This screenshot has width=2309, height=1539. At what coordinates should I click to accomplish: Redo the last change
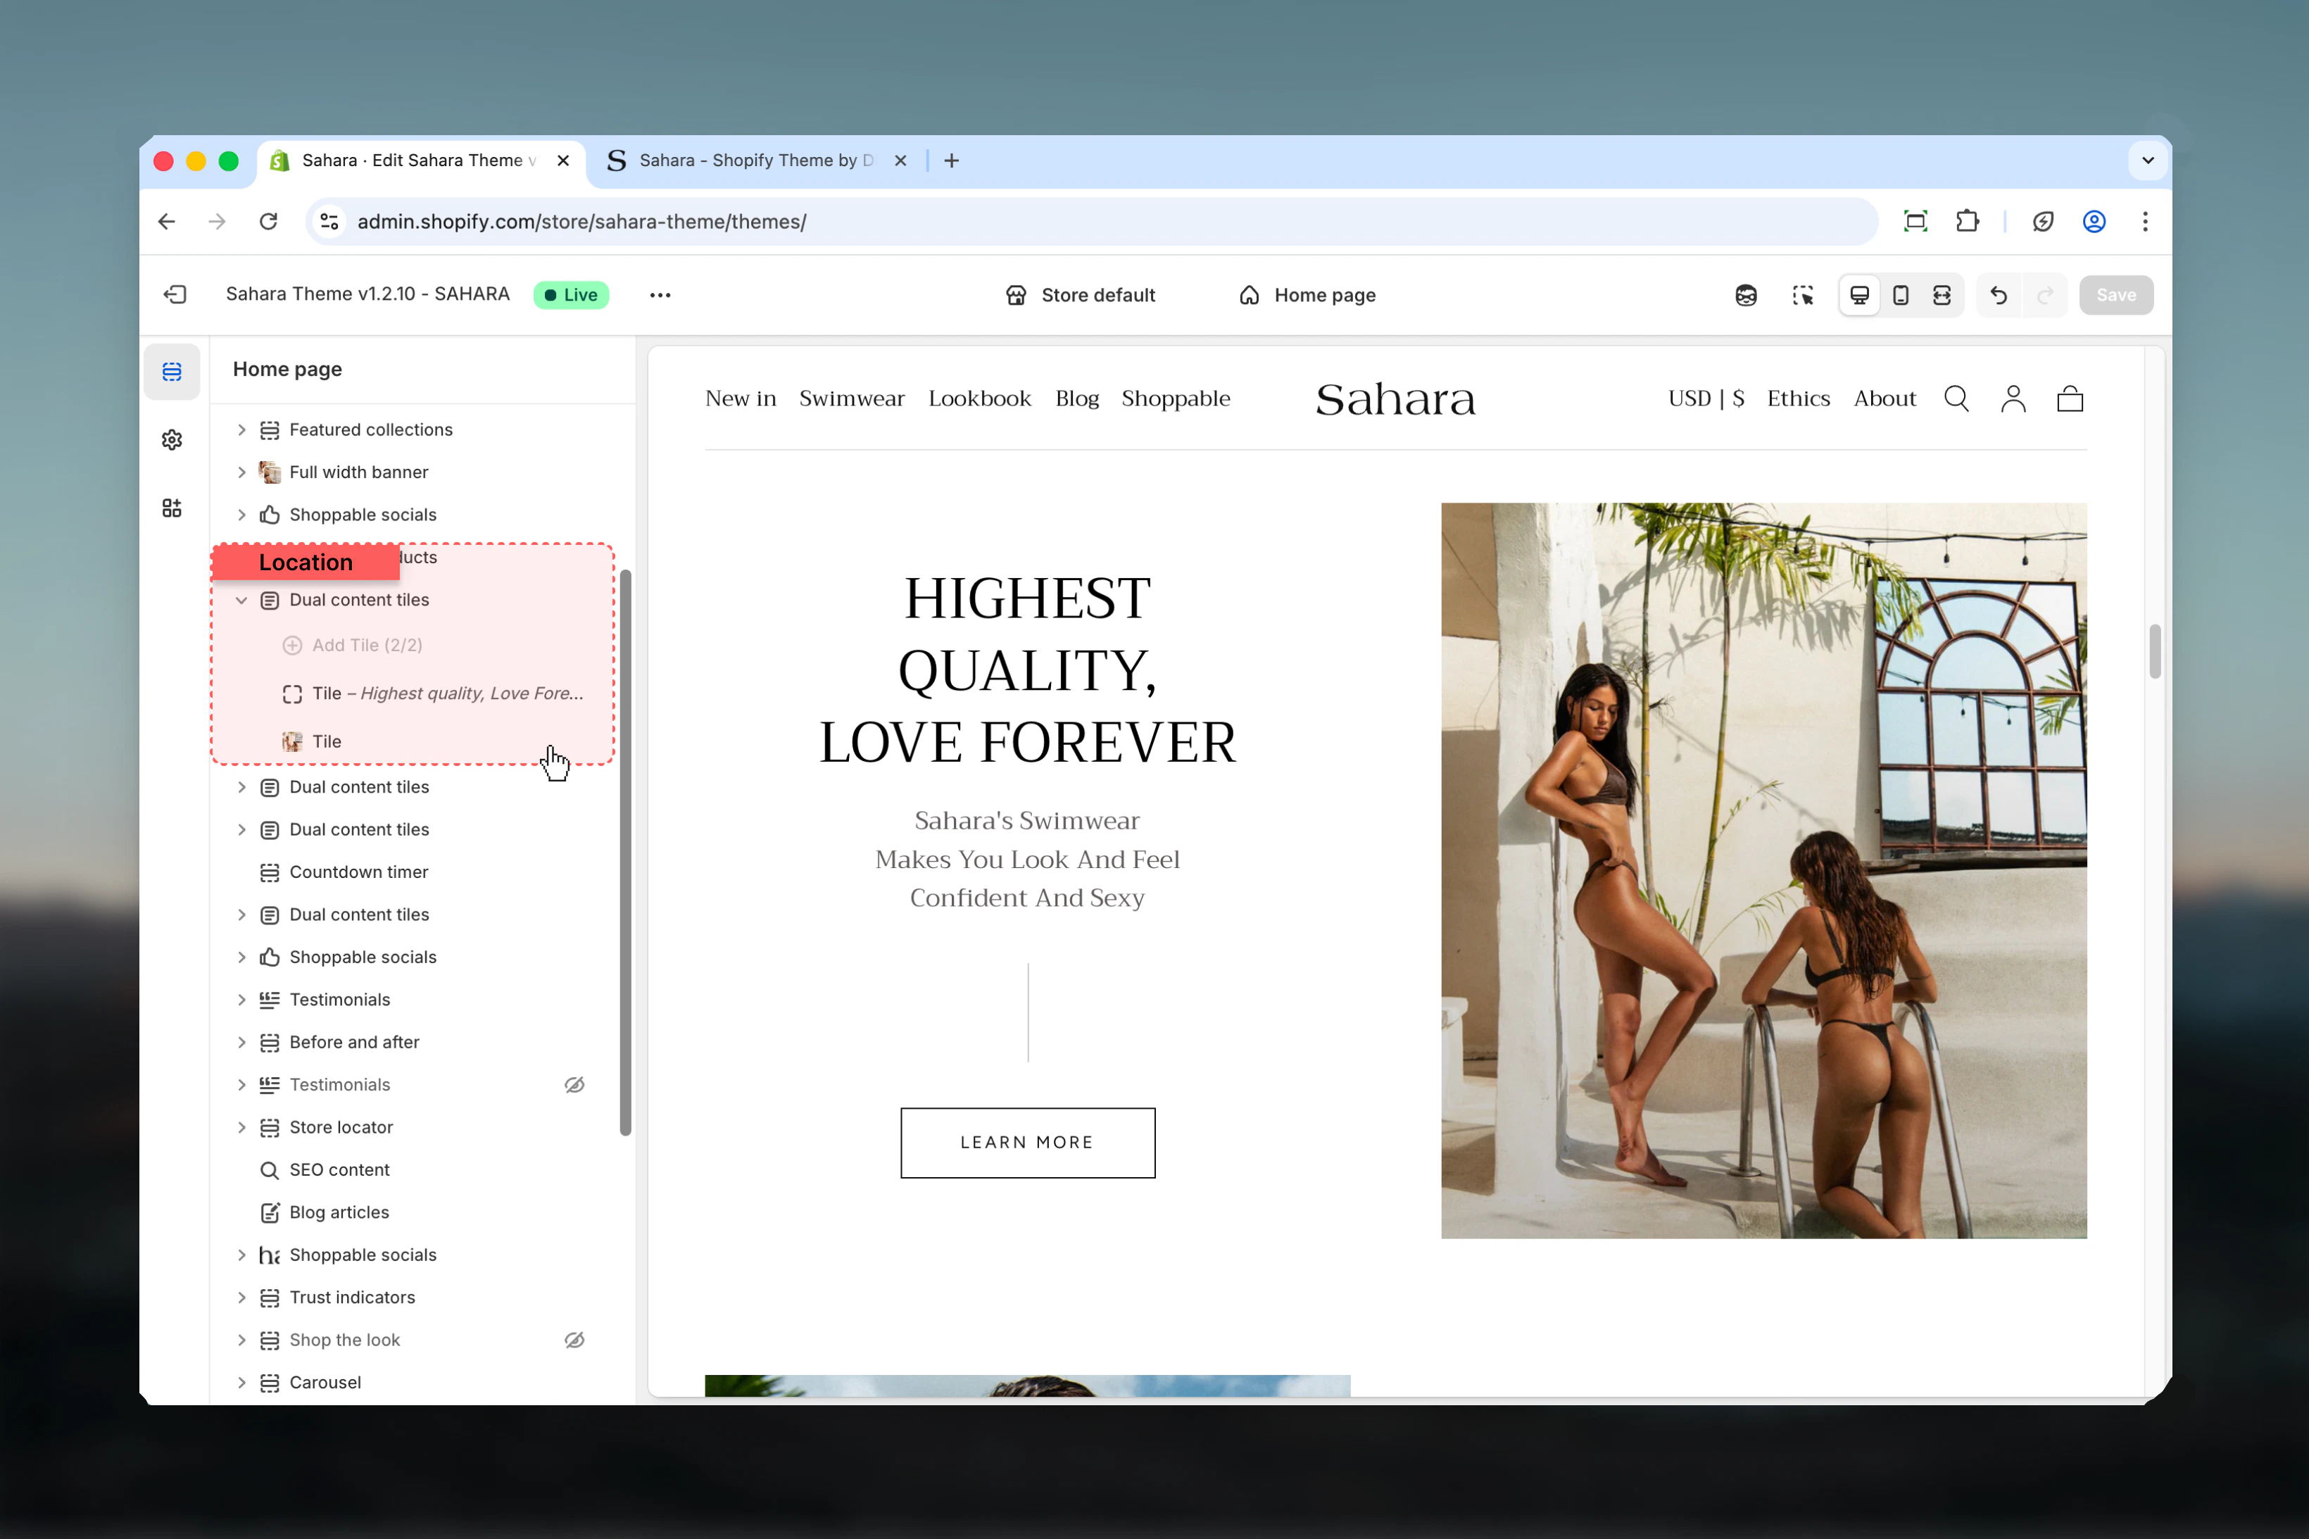click(x=2045, y=296)
